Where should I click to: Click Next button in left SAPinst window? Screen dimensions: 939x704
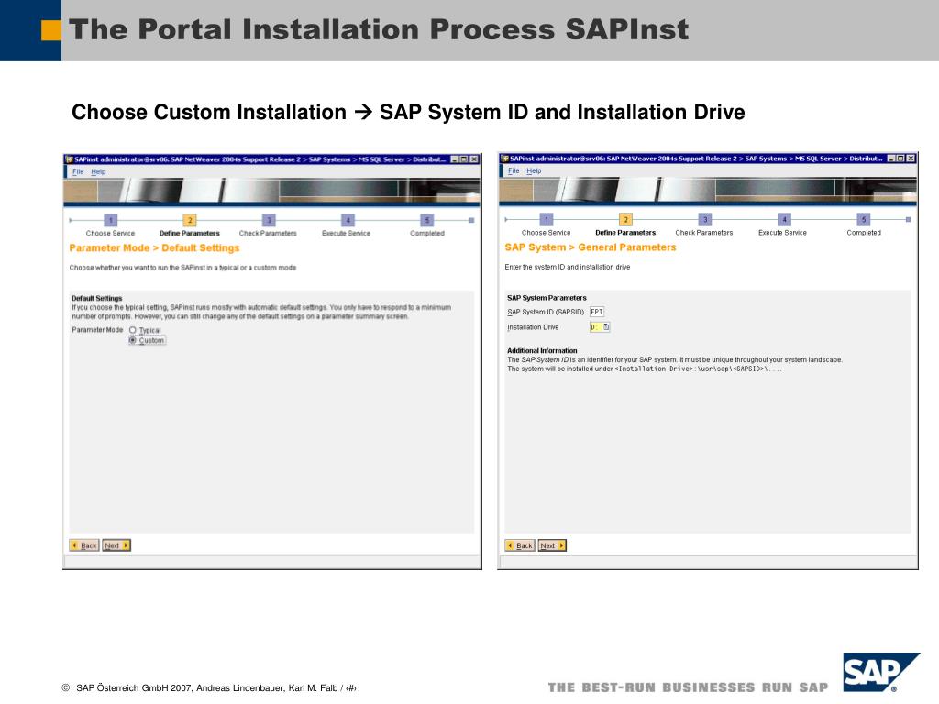116,545
